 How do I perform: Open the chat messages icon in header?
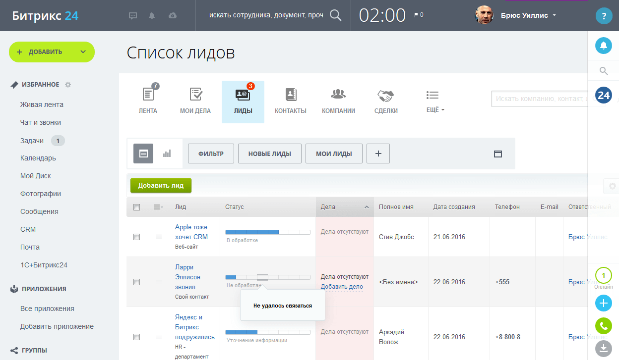coord(133,15)
